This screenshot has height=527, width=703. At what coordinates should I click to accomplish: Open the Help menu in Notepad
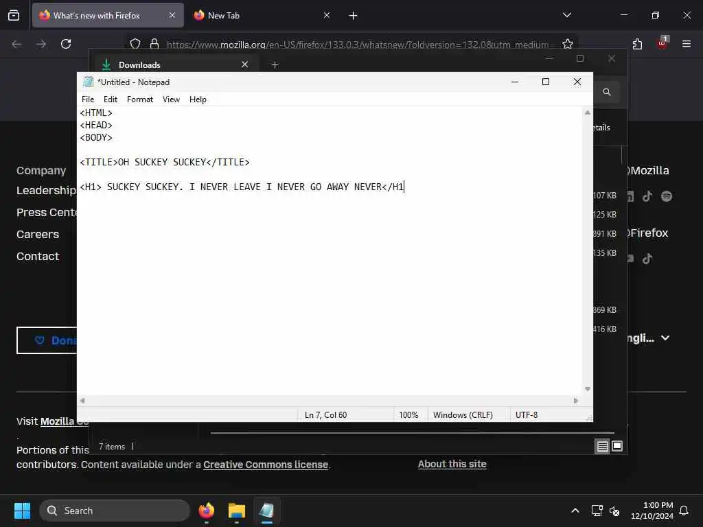point(198,99)
